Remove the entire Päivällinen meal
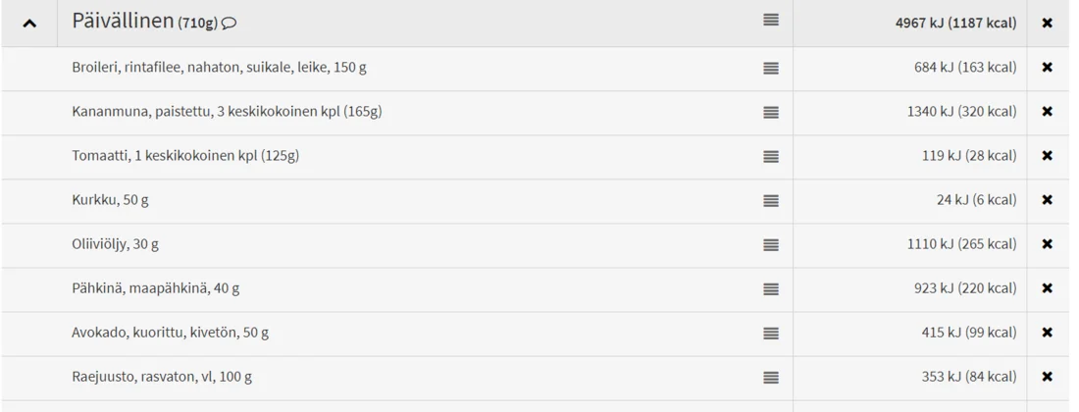The height and width of the screenshot is (412, 1079). [x=1047, y=23]
